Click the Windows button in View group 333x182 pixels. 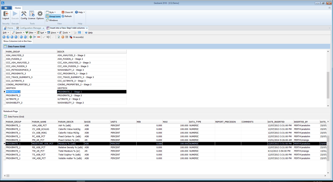(x=52, y=20)
